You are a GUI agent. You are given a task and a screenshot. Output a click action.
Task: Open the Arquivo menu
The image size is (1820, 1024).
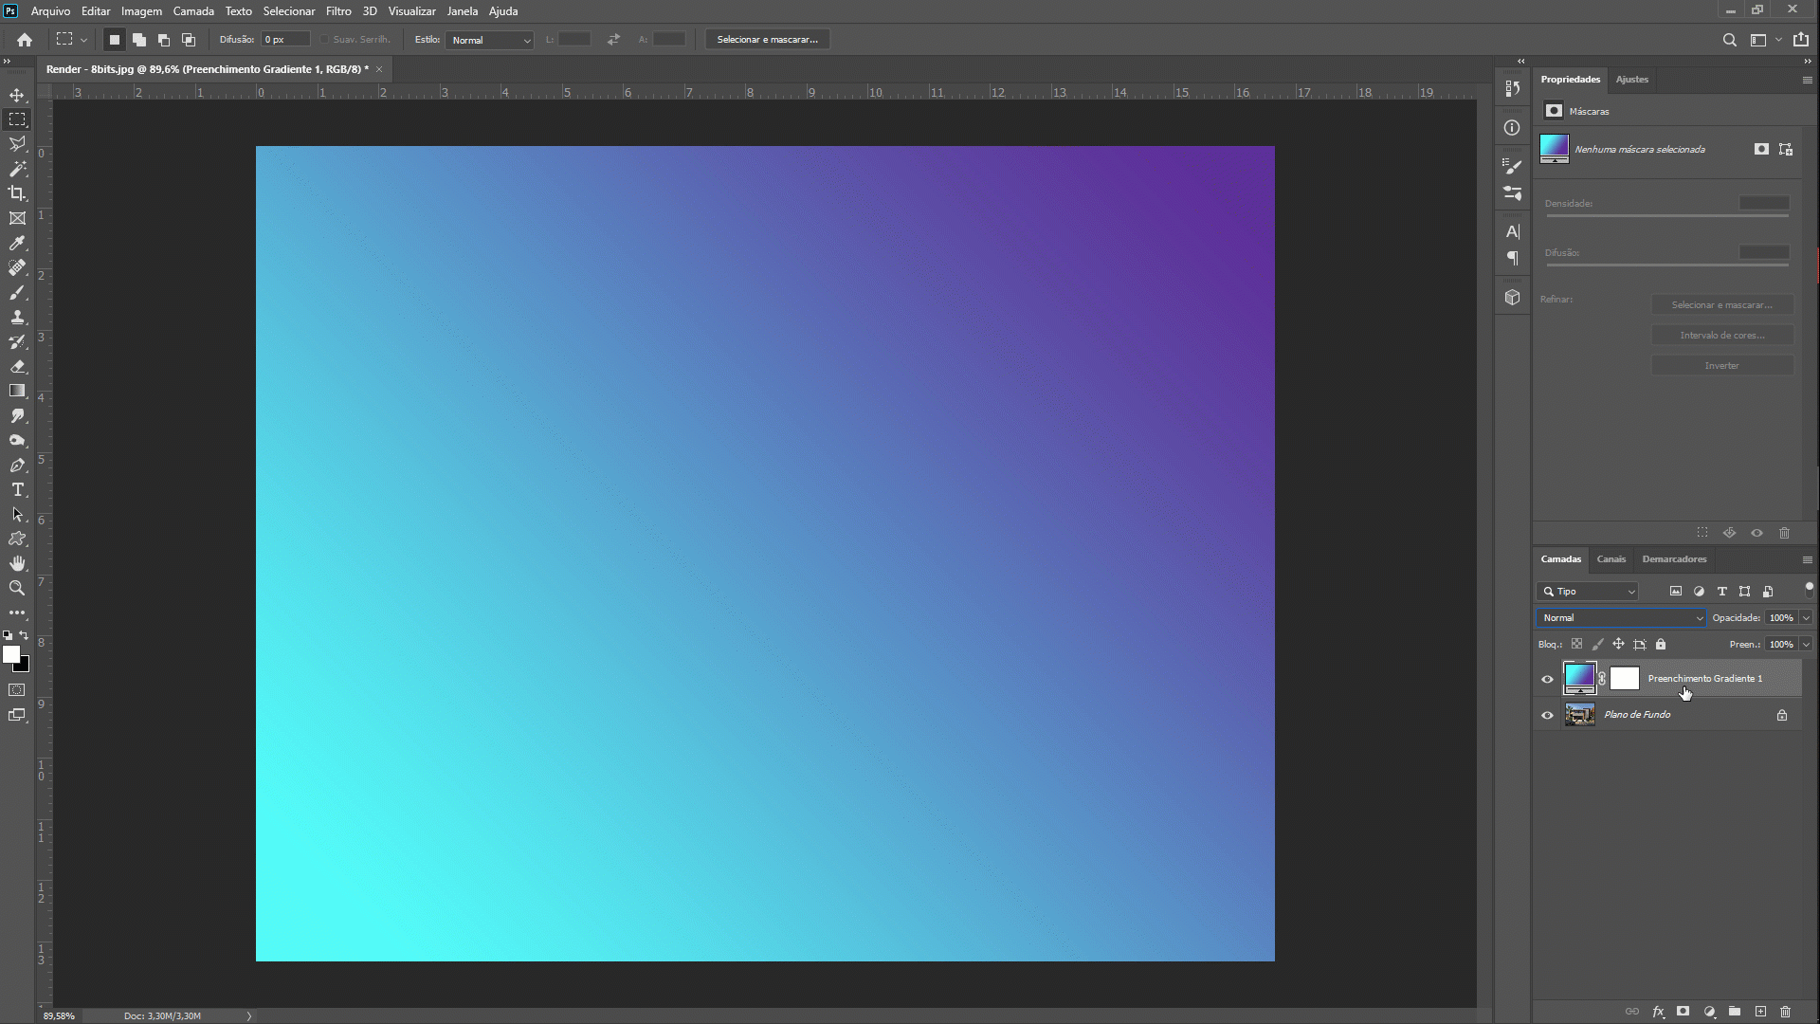pyautogui.click(x=50, y=11)
